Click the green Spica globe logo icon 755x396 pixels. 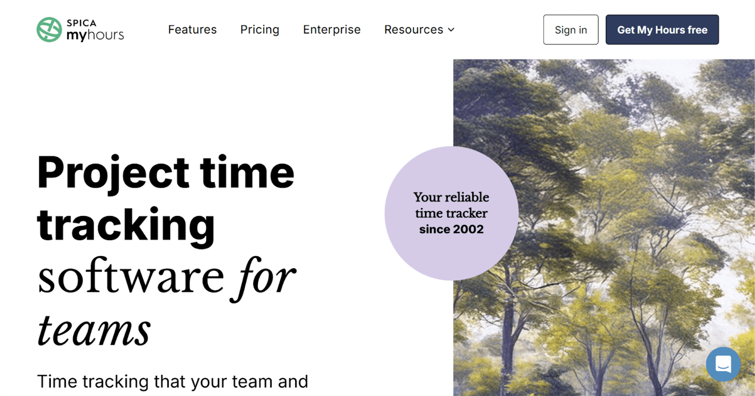[x=49, y=30]
